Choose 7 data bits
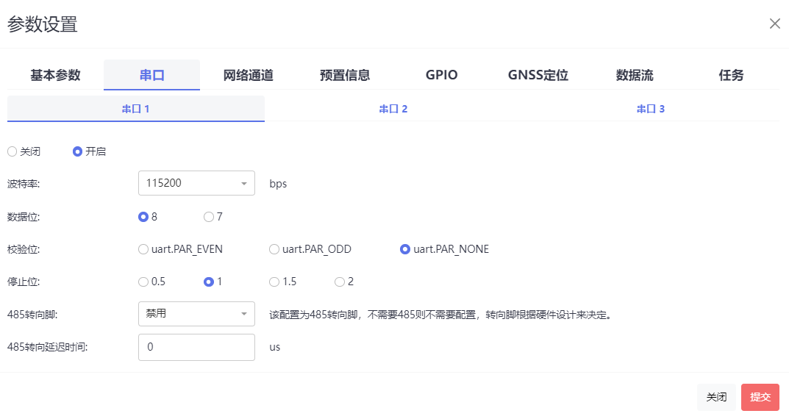 [209, 217]
